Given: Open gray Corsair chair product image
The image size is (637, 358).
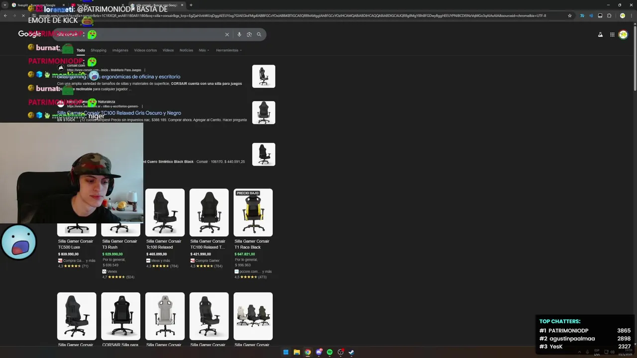Looking at the screenshot, I should (165, 316).
